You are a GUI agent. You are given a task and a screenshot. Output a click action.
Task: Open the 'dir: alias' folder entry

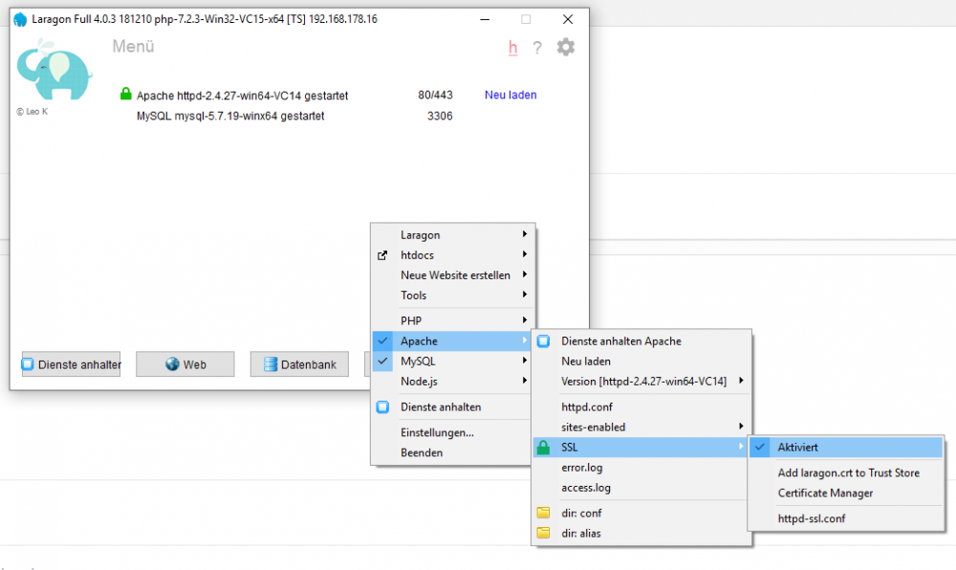pos(581,534)
